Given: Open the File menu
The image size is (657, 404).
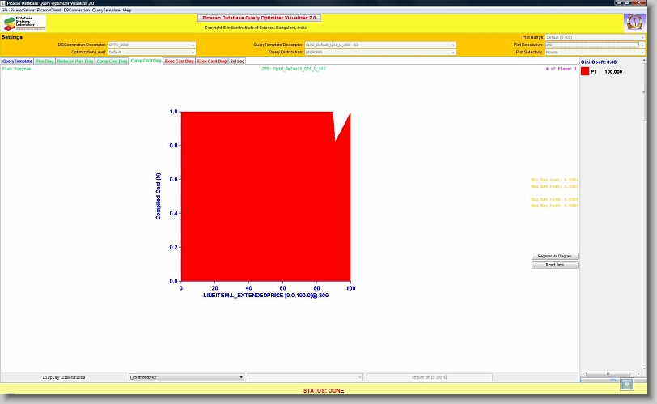Looking at the screenshot, I should tap(4, 10).
